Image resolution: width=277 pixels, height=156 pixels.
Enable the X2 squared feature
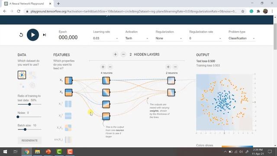click(68, 116)
